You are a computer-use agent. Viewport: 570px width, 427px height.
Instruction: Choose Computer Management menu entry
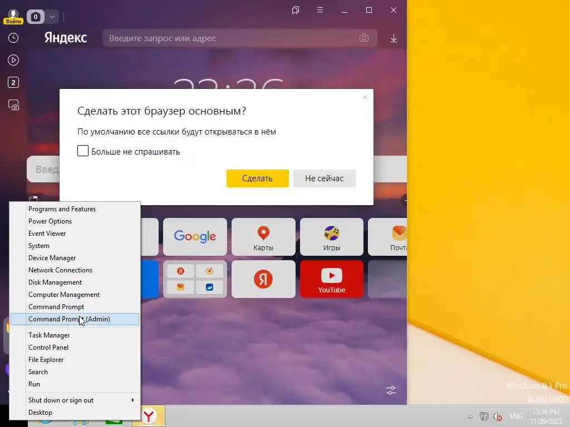75,295
